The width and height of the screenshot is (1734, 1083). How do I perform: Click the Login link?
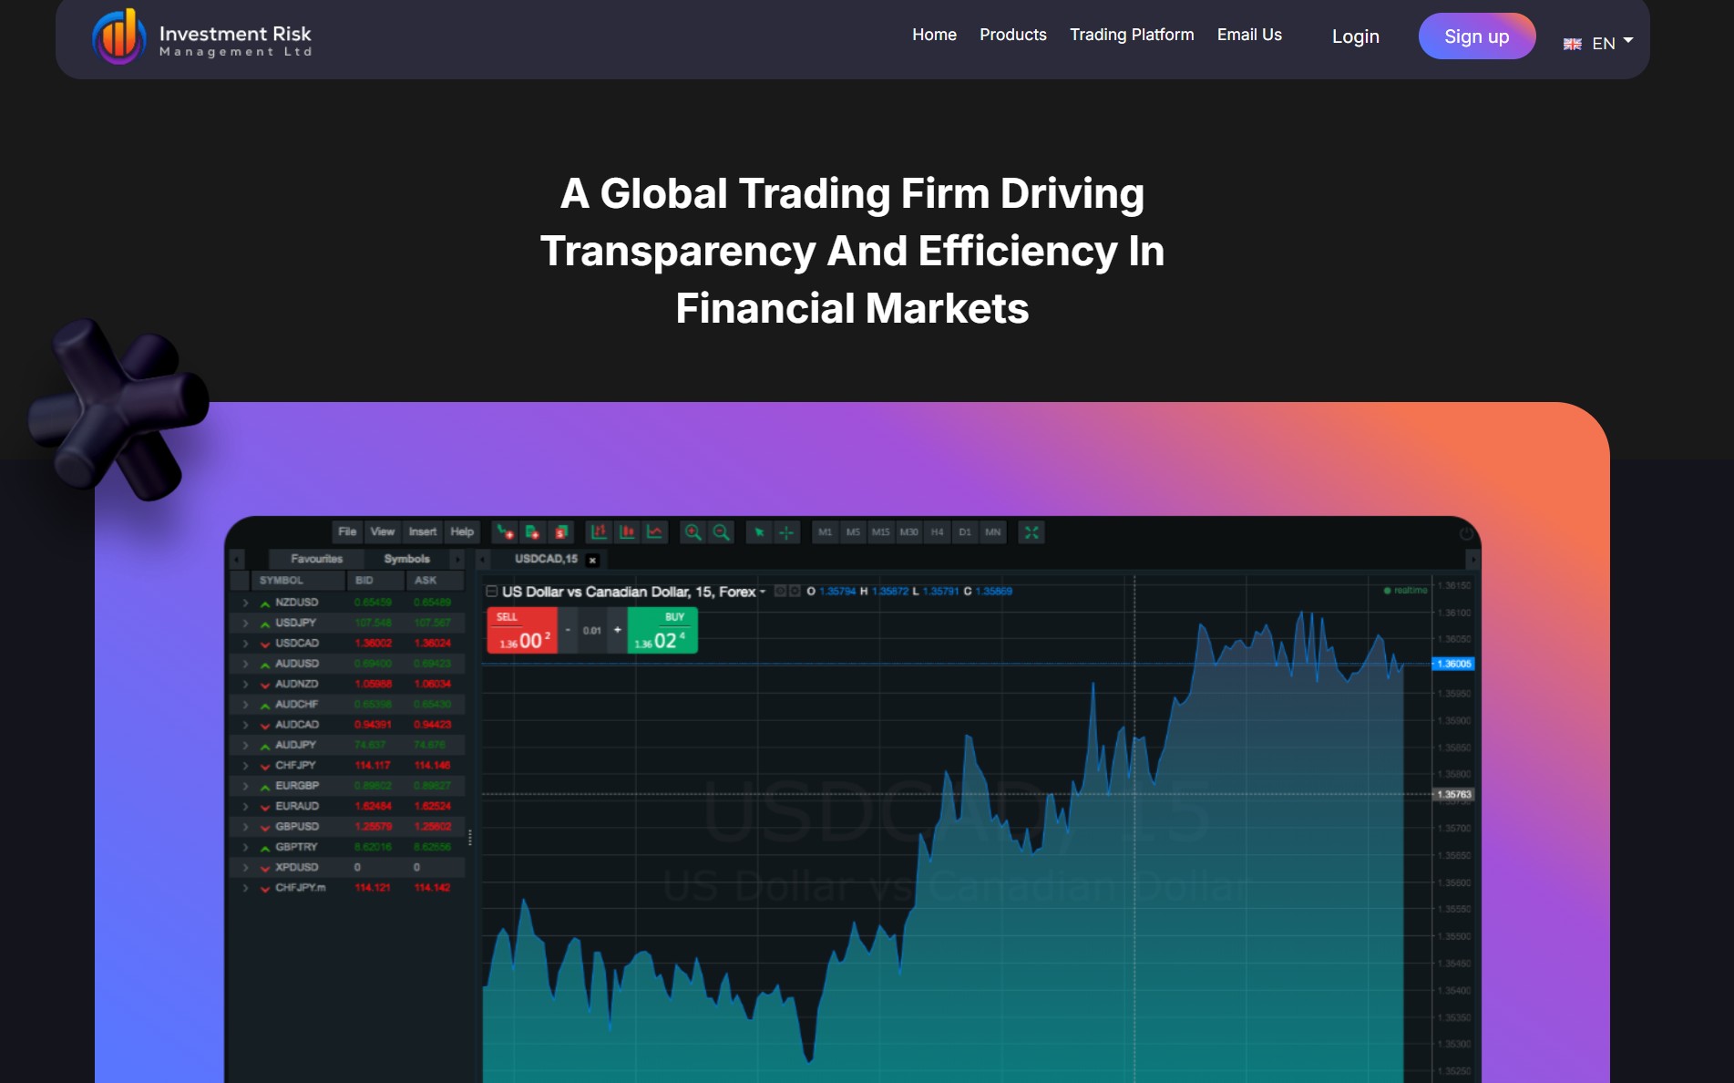[x=1355, y=36]
